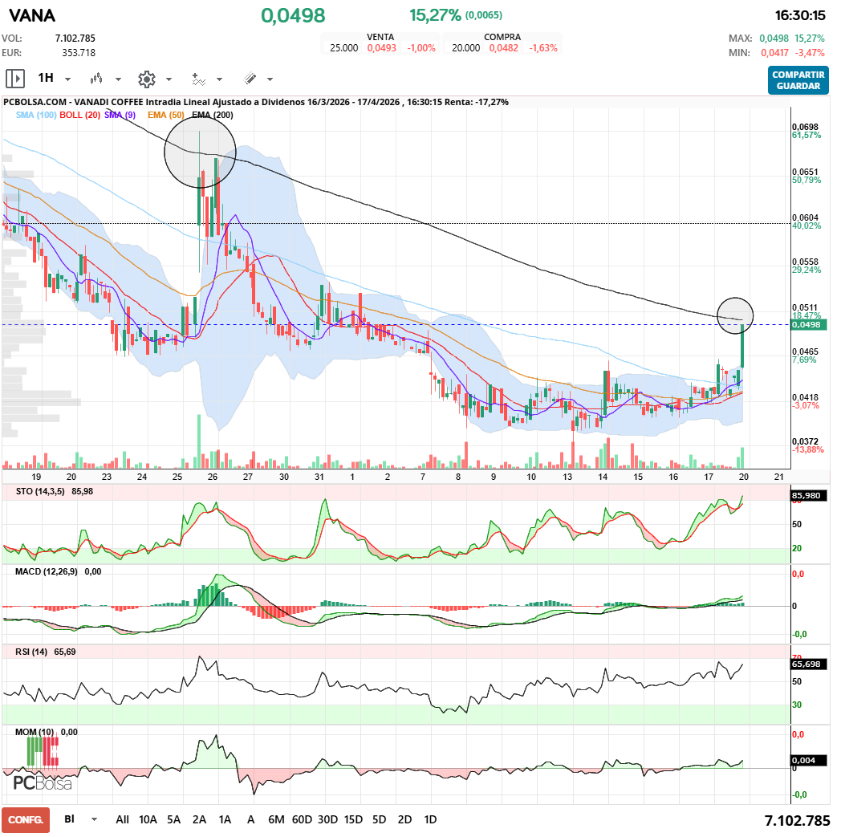
Task: Click the chart title PCBOLSA.COM - VANADI COFFEE
Action: (74, 102)
